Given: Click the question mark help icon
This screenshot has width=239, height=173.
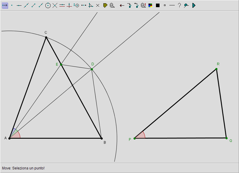Looking at the screenshot, I should coord(179,5).
